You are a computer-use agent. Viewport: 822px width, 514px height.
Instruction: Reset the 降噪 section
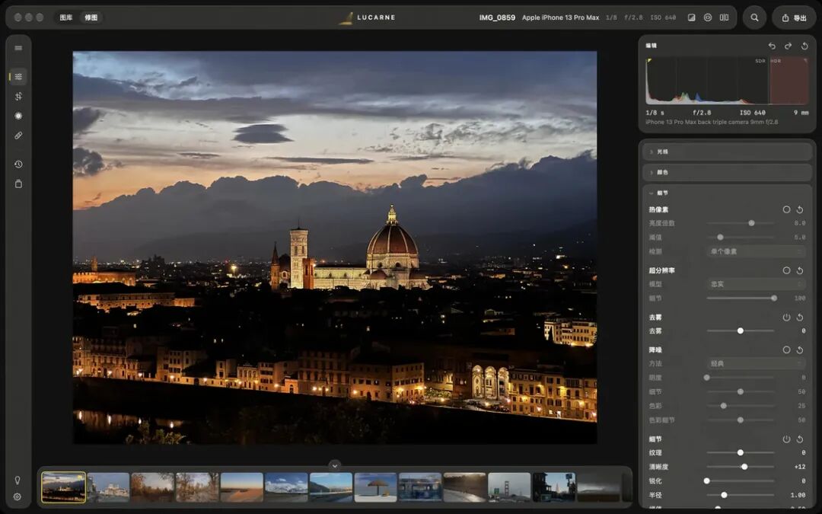(800, 350)
